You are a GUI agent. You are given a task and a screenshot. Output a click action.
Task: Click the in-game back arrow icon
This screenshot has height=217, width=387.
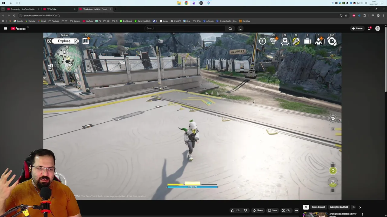coord(262,41)
